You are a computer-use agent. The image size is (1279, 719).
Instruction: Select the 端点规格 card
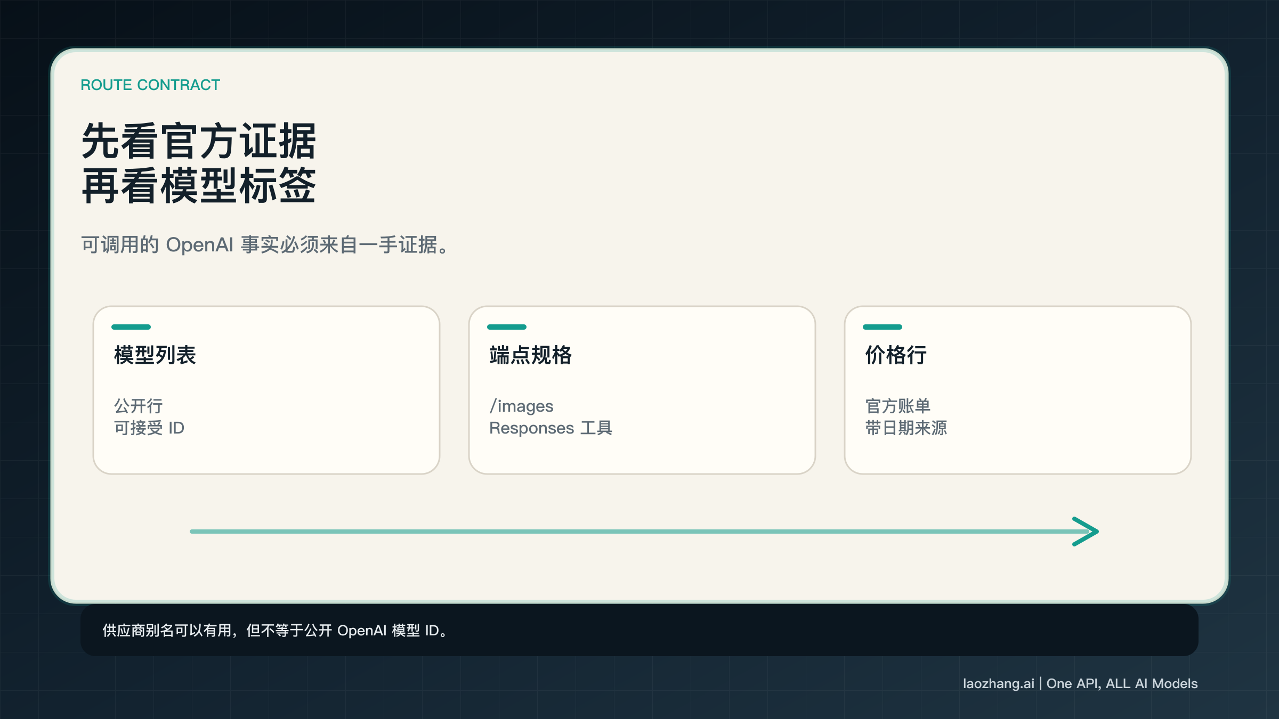coord(642,389)
